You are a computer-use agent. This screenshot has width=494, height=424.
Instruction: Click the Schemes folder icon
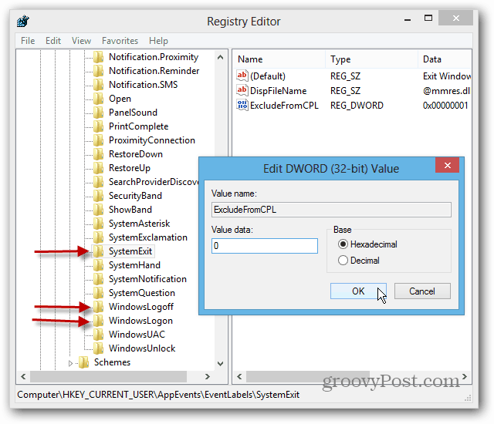point(84,362)
